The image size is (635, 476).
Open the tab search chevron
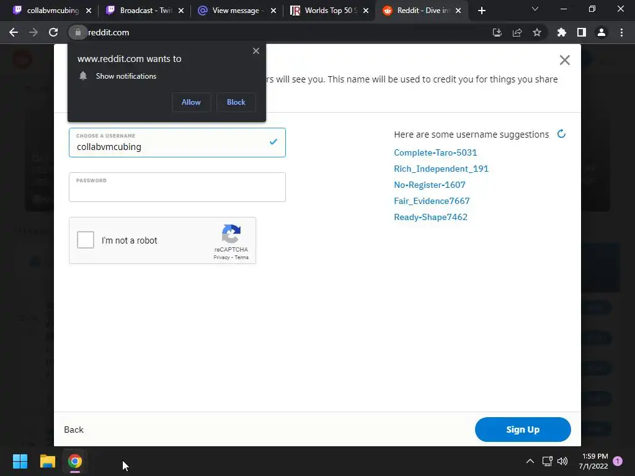click(535, 9)
